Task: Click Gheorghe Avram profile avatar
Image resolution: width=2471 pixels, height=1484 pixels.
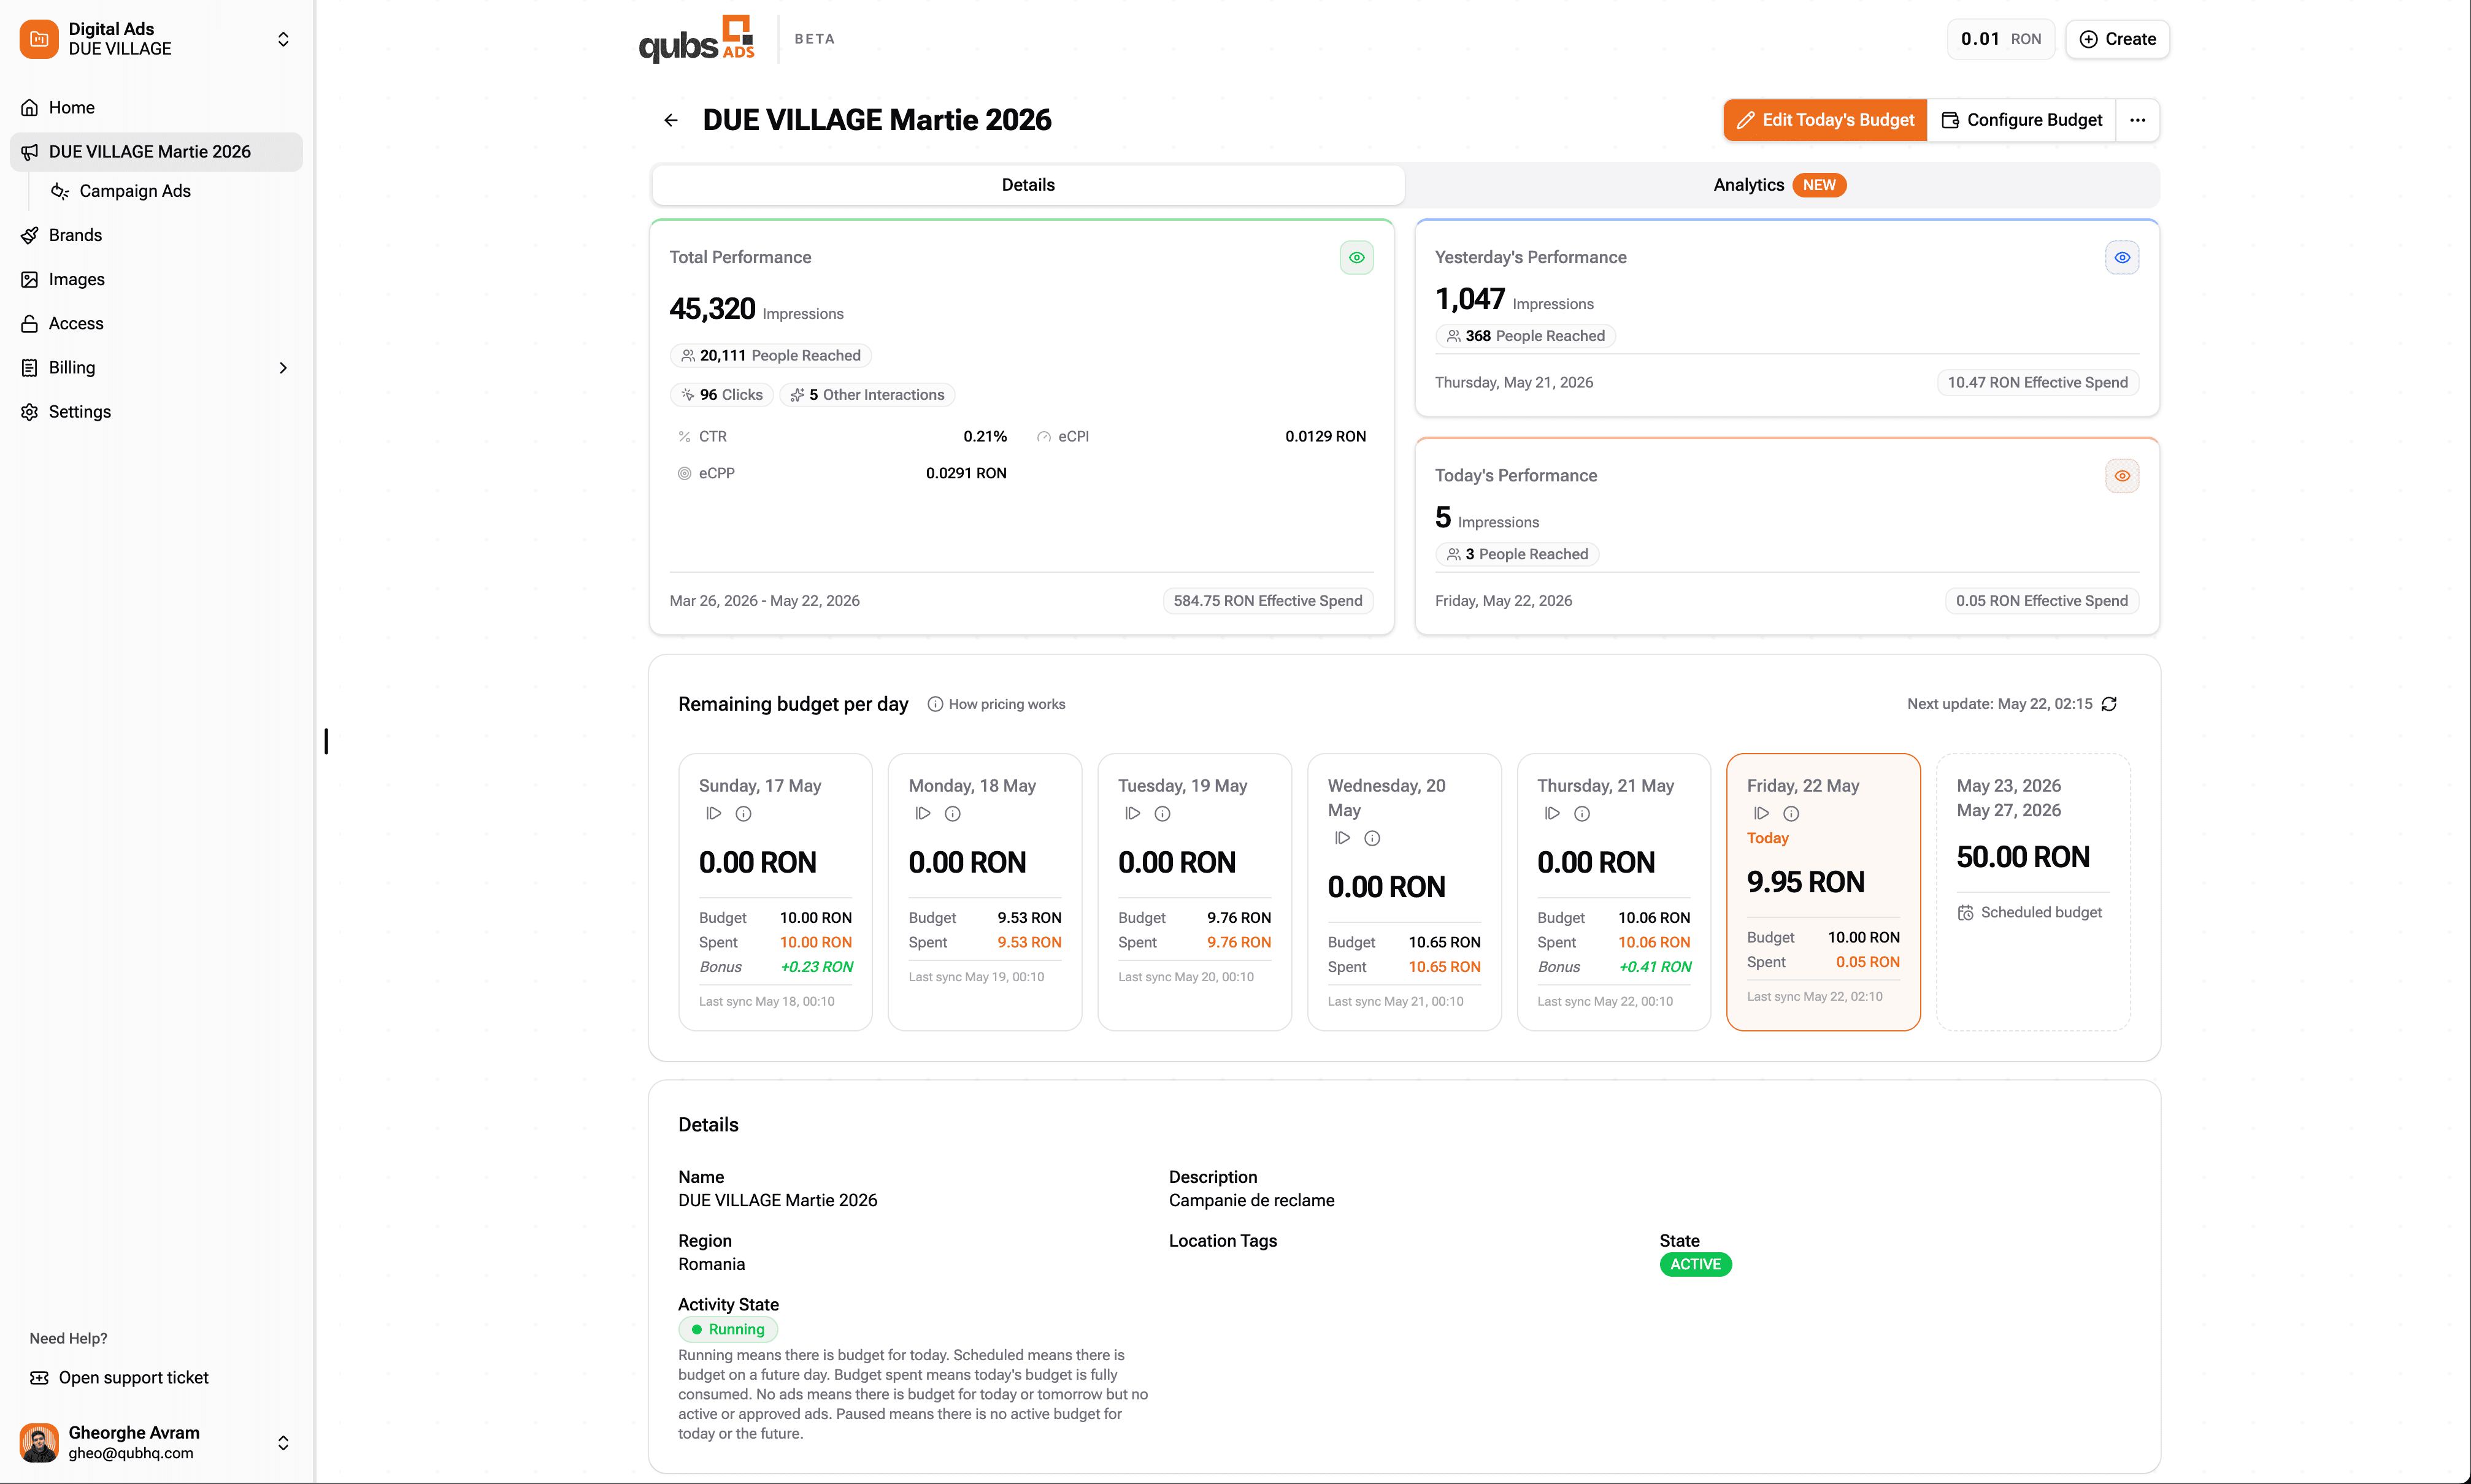Action: pyautogui.click(x=39, y=1442)
